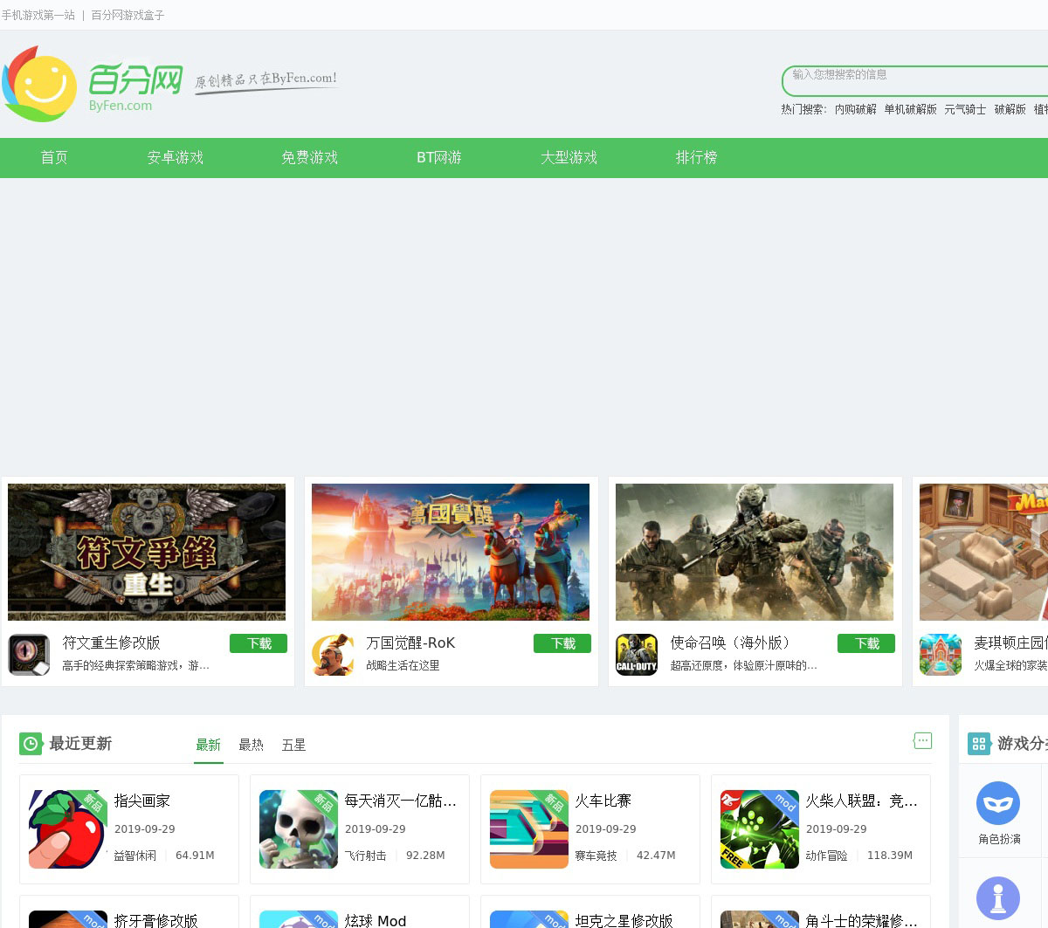Search hot keyword 元气骑士

click(x=965, y=109)
